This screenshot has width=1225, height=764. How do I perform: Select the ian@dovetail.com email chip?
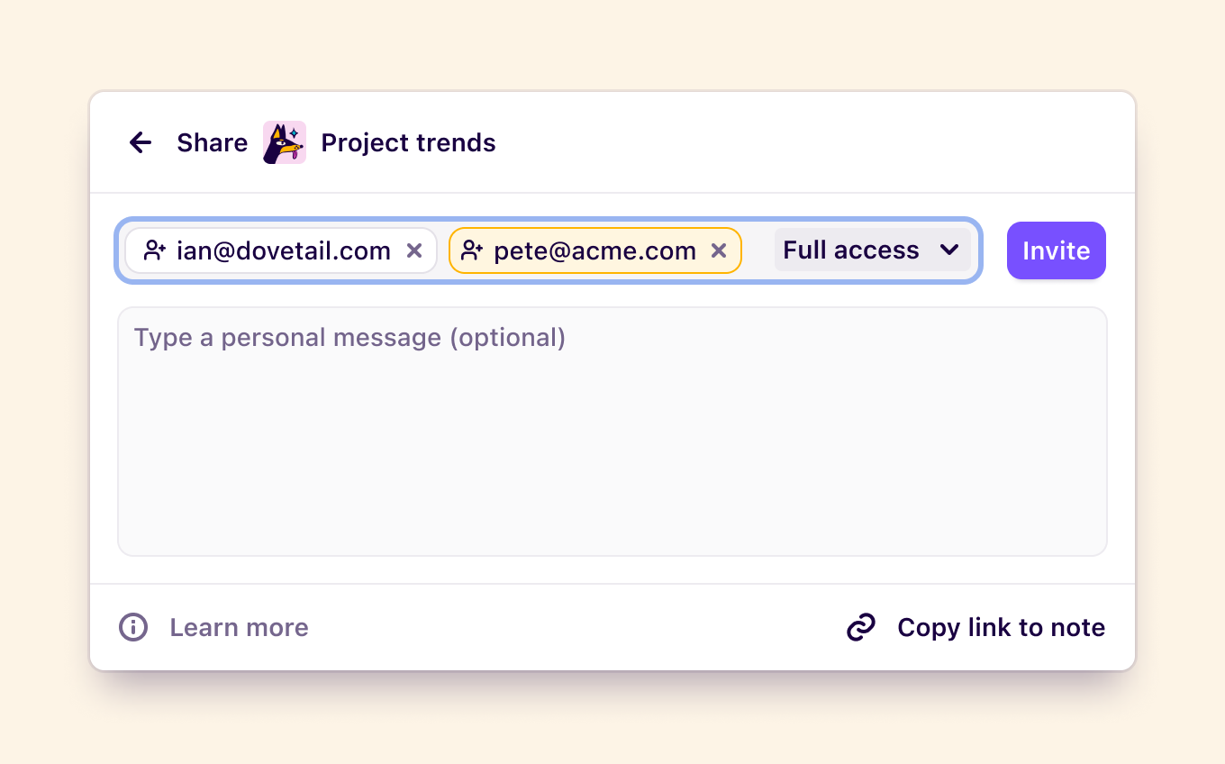click(x=281, y=250)
